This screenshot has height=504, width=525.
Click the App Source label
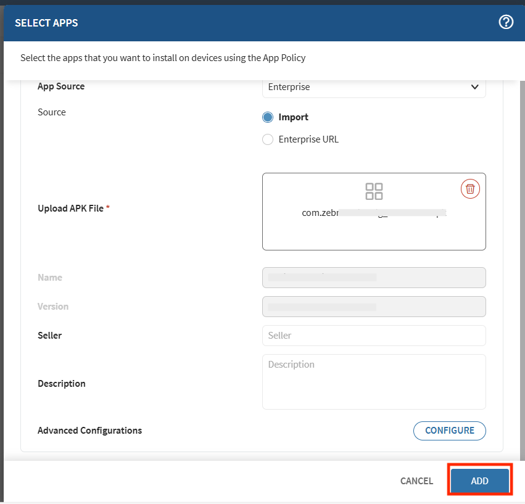tap(61, 86)
